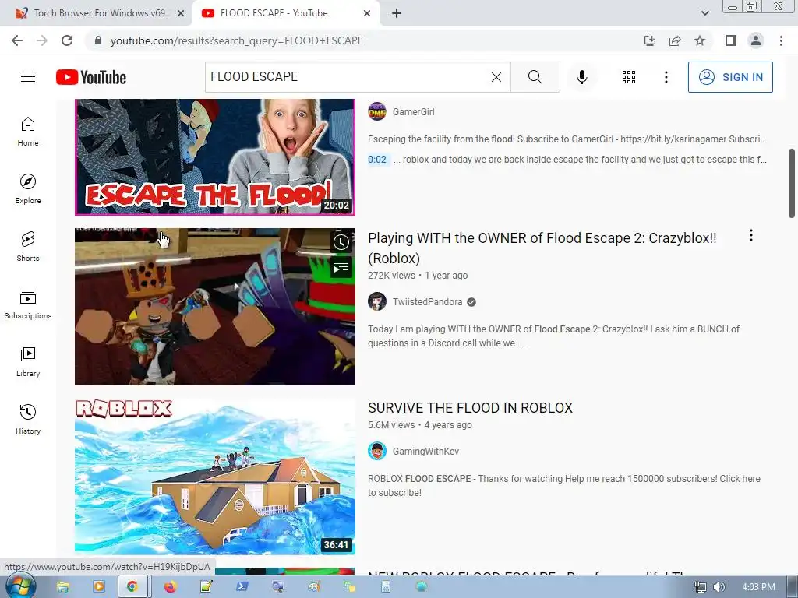Viewport: 798px width, 598px height.
Task: Open the YouTube apps grid icon
Action: click(x=629, y=77)
